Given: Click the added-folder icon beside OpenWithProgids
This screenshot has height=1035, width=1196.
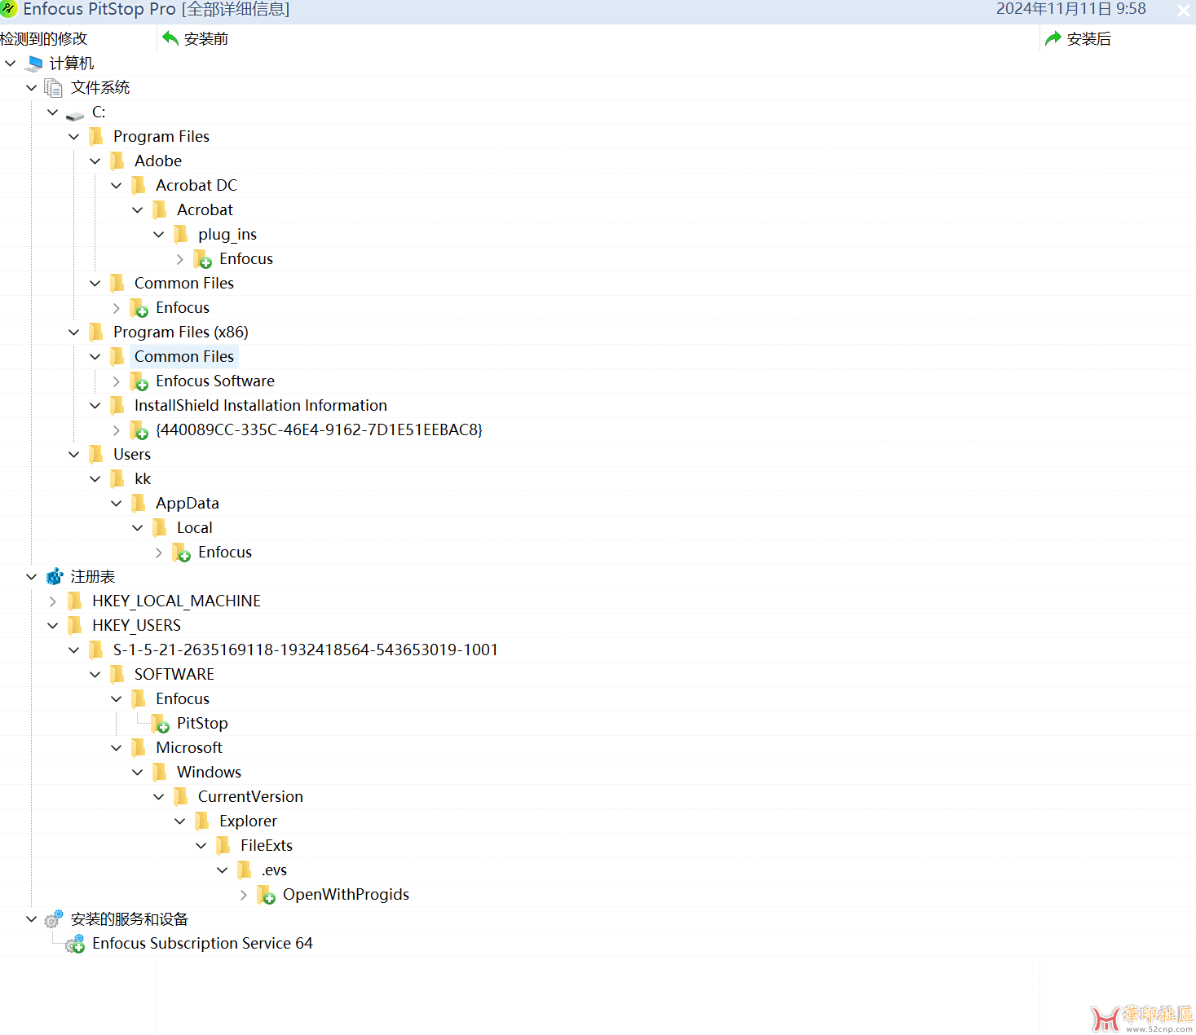Looking at the screenshot, I should [x=267, y=895].
